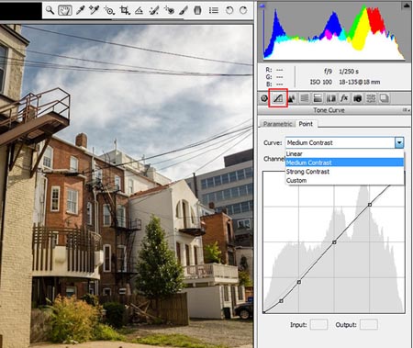Open the preferences list icon
This screenshot has height=348, width=413.
tap(214, 10)
